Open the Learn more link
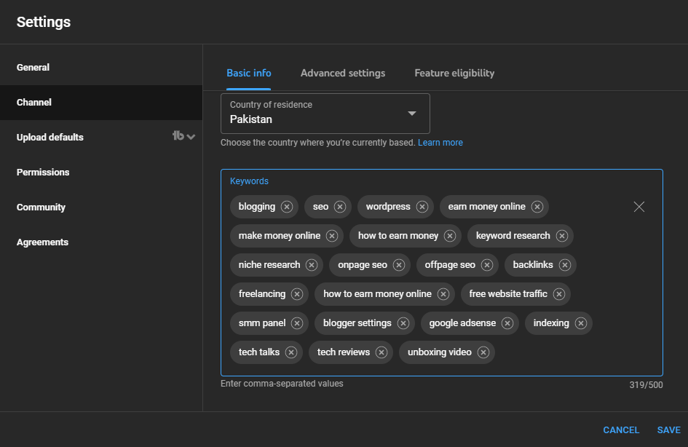 tap(440, 143)
